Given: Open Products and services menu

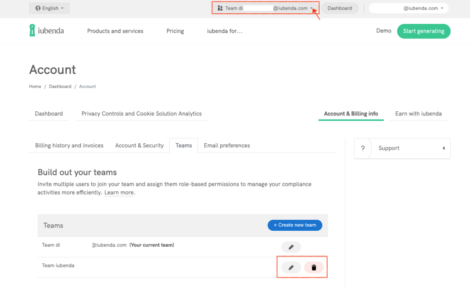Looking at the screenshot, I should [x=115, y=31].
